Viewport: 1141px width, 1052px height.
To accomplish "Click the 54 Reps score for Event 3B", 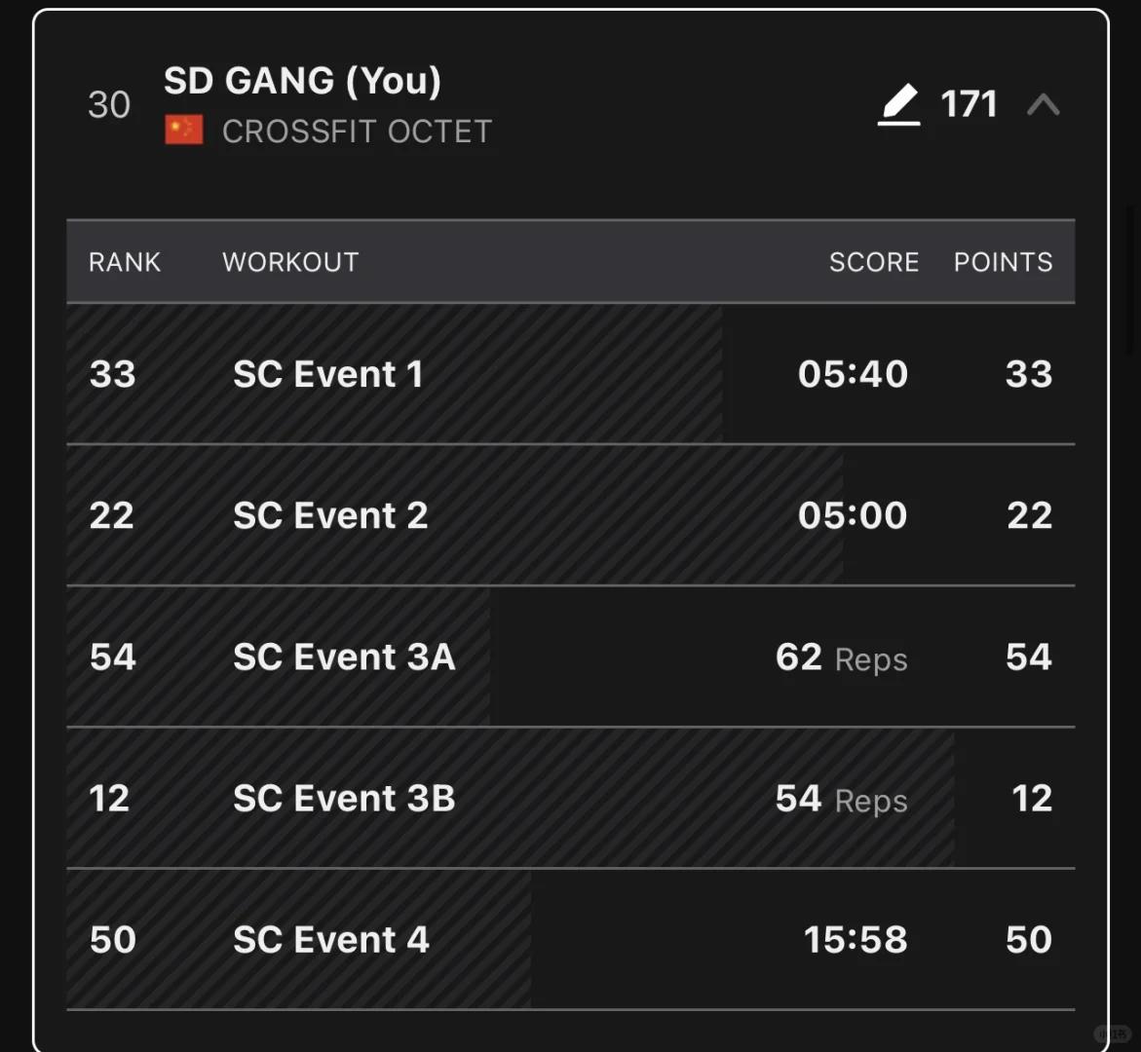I will pos(841,799).
